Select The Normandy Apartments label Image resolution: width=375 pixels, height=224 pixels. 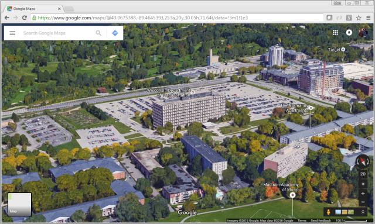click(294, 108)
